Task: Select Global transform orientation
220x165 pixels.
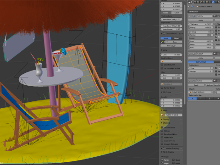Action: coord(166,13)
